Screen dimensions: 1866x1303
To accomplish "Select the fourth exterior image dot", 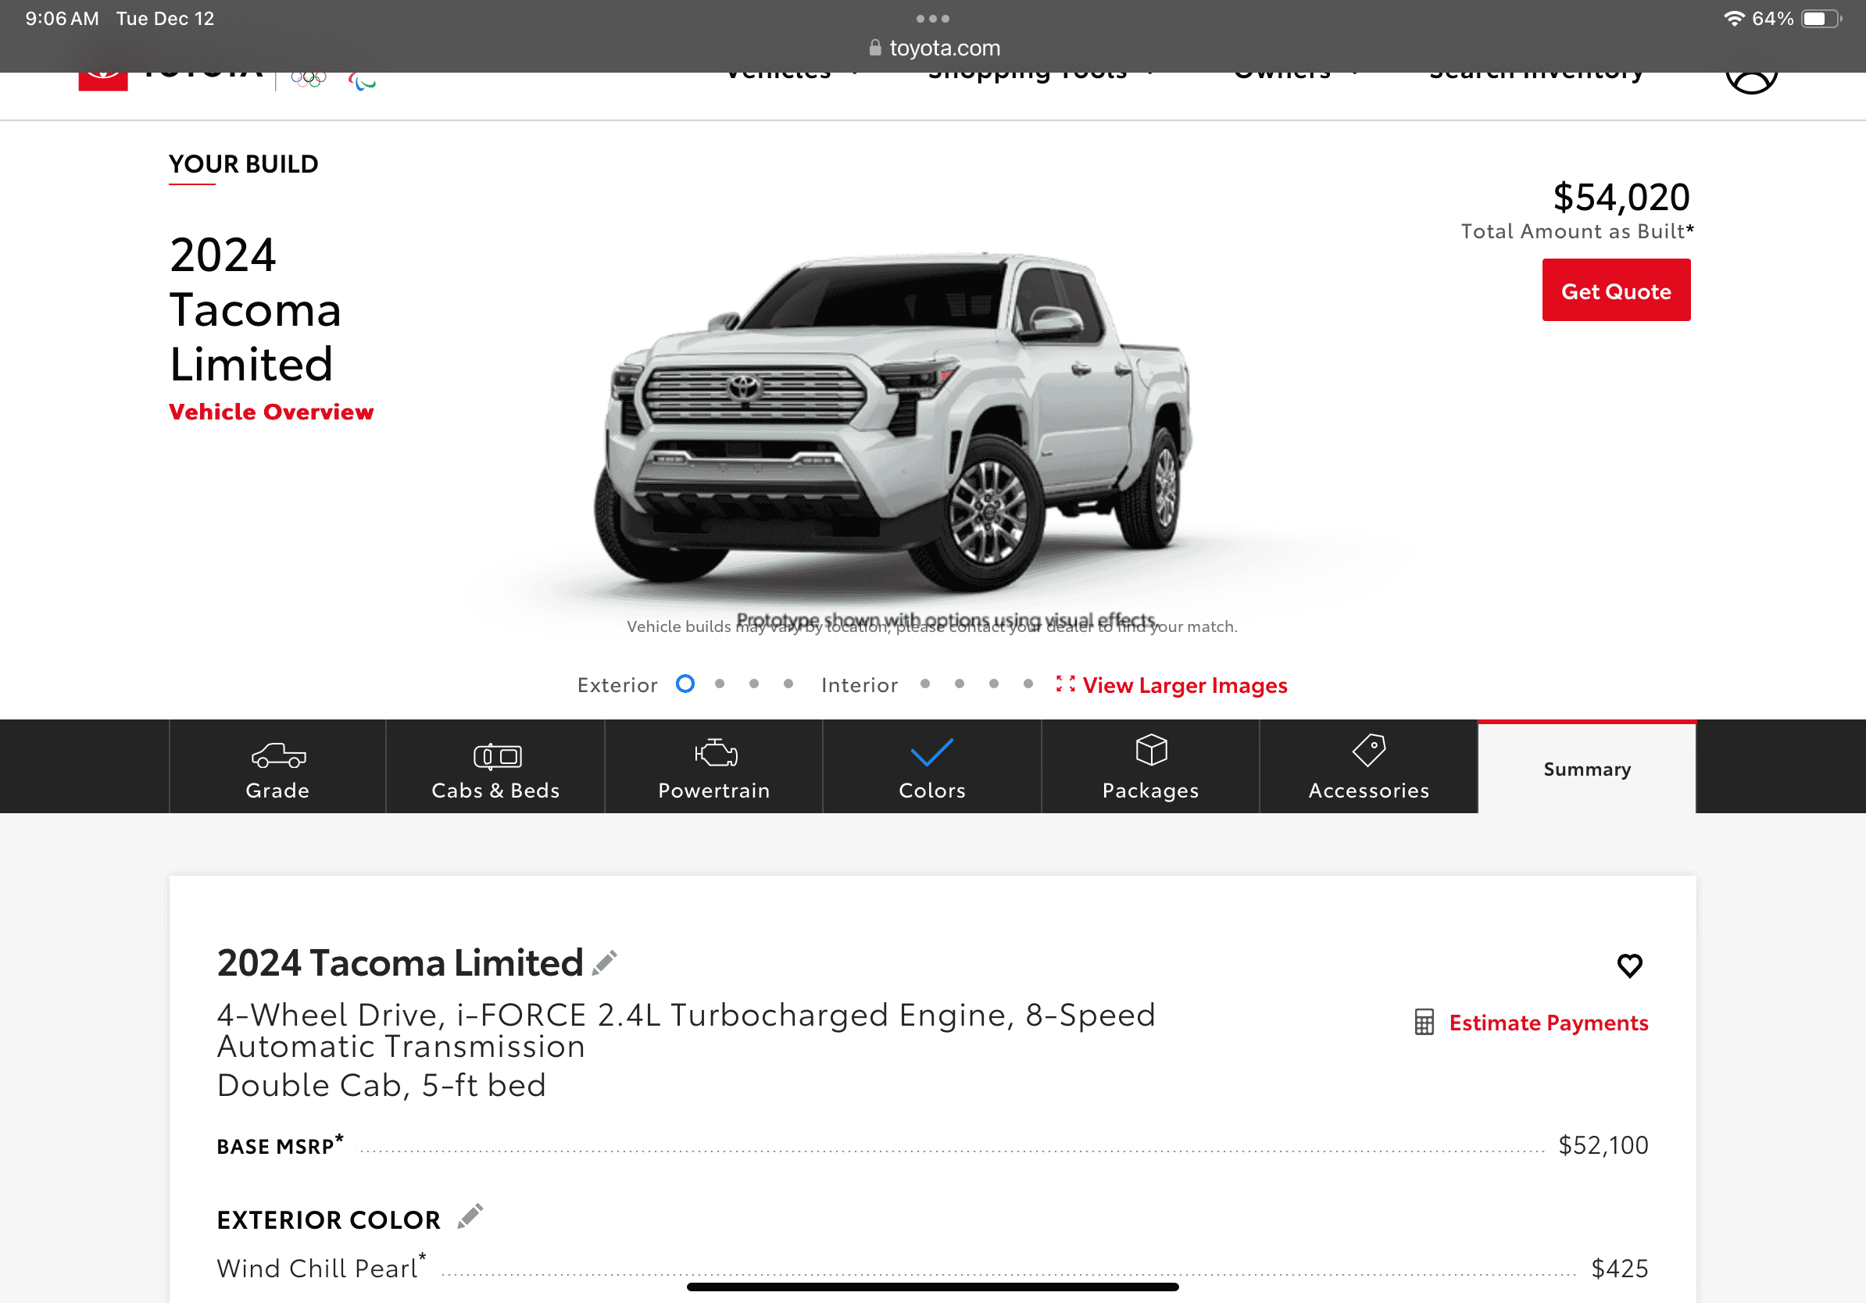I will tap(788, 684).
